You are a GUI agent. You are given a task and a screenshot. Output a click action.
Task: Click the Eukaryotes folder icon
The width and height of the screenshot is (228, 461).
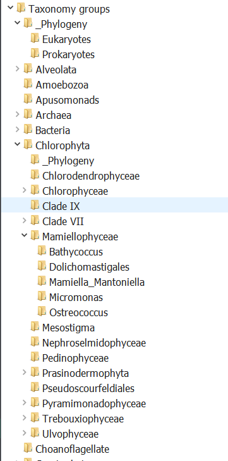[x=35, y=39]
